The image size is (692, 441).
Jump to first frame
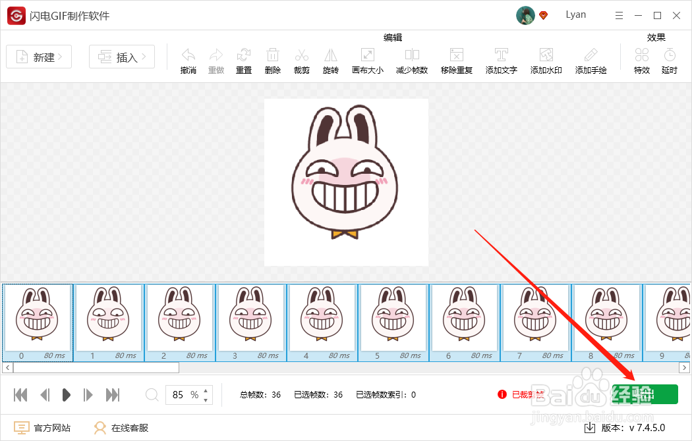20,395
